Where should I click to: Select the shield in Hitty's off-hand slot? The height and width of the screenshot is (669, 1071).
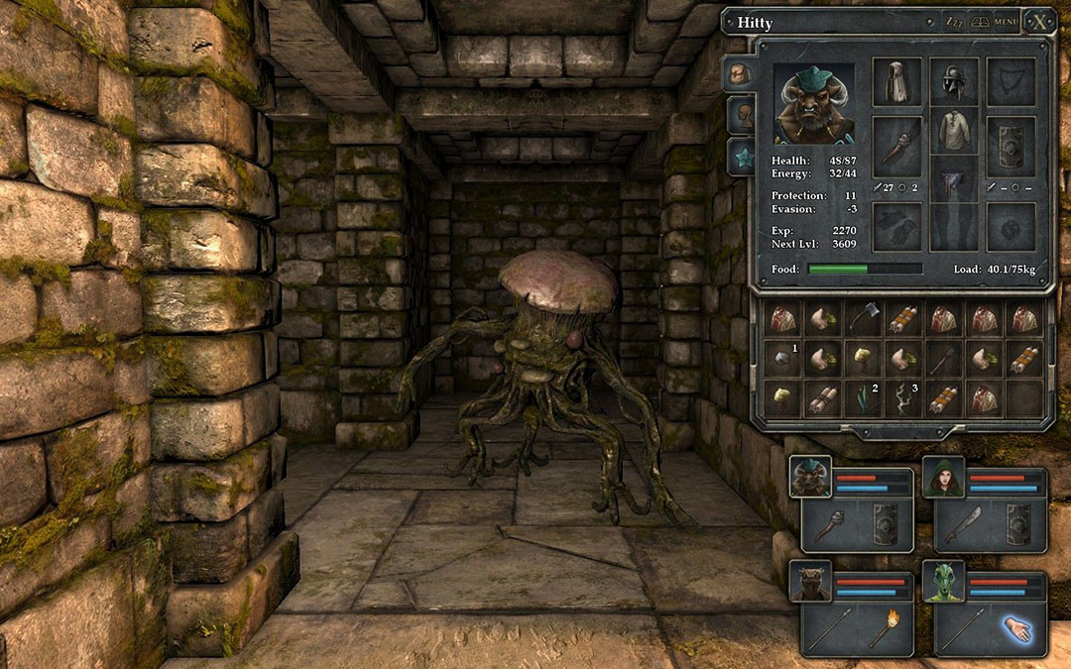[1011, 142]
